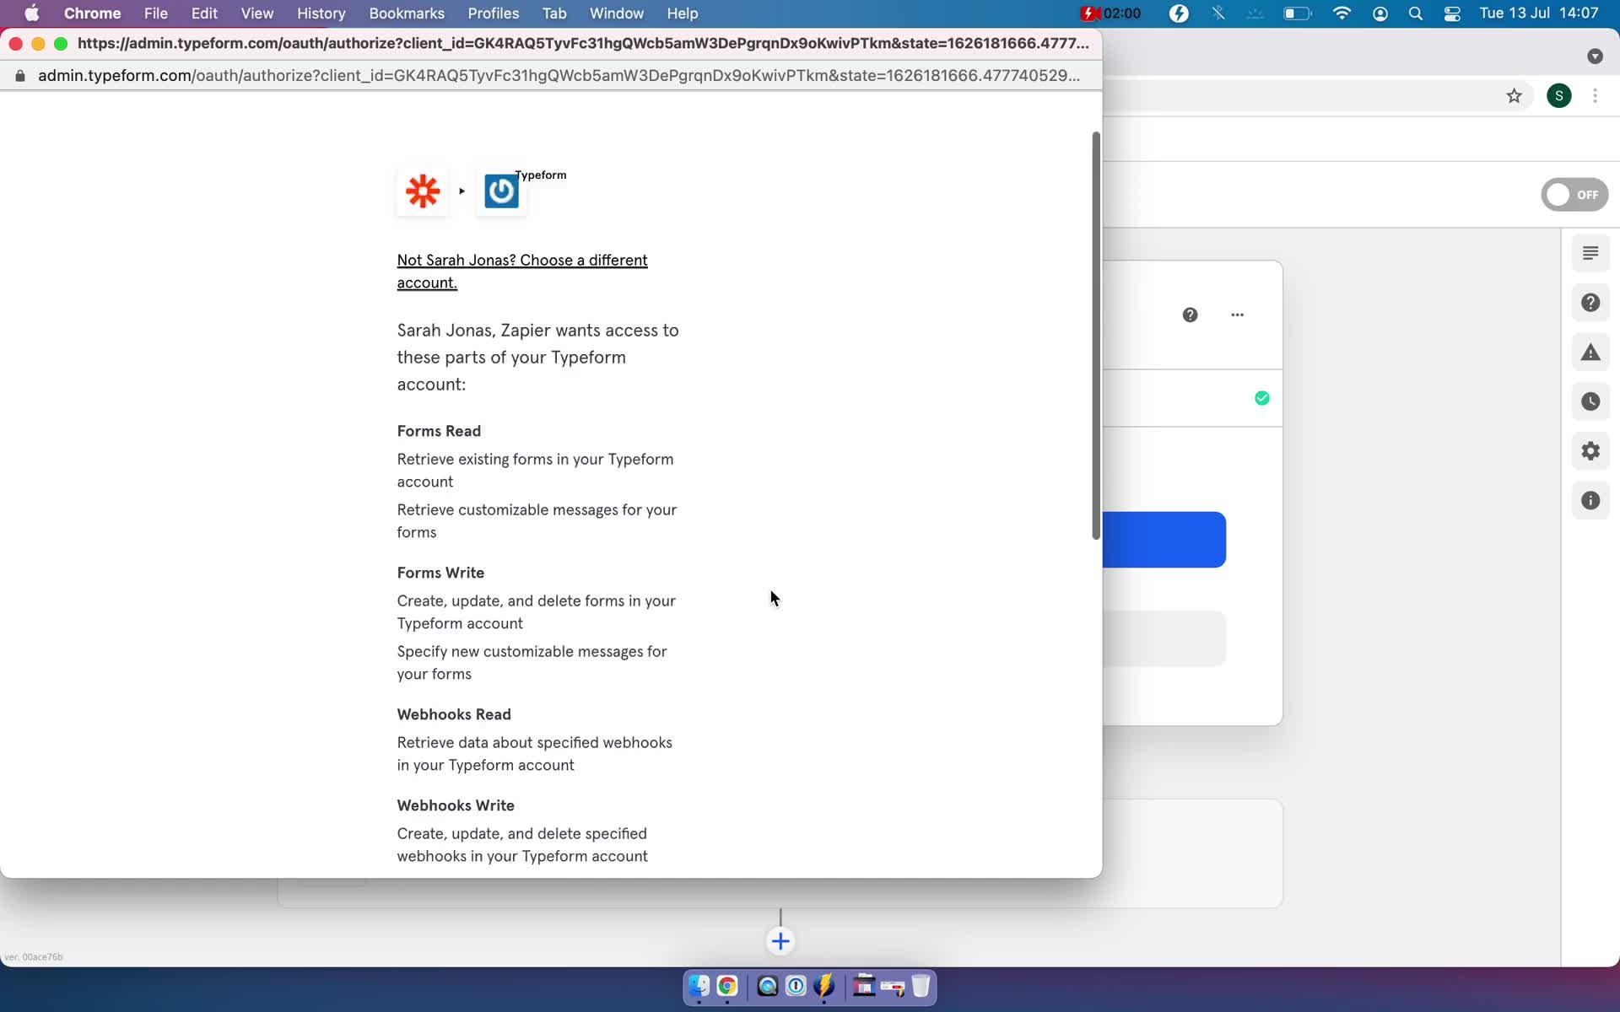The height and width of the screenshot is (1012, 1620).
Task: Click the Typeform power button icon
Action: point(501,191)
